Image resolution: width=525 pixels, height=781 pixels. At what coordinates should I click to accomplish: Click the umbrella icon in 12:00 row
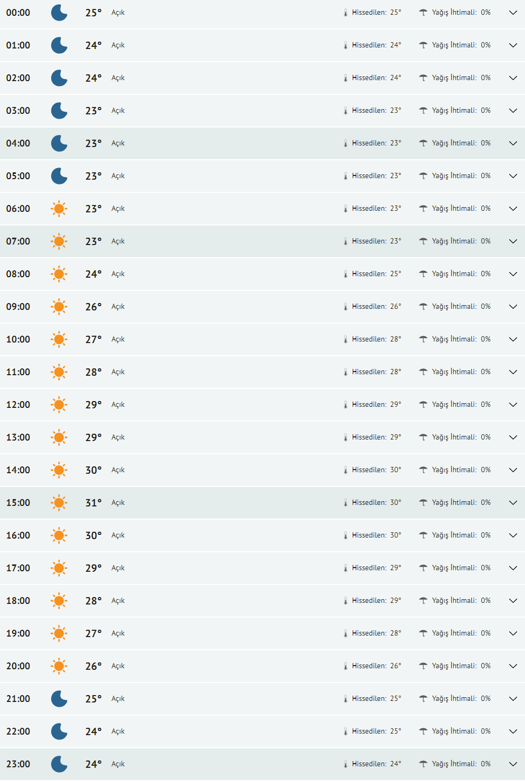423,405
